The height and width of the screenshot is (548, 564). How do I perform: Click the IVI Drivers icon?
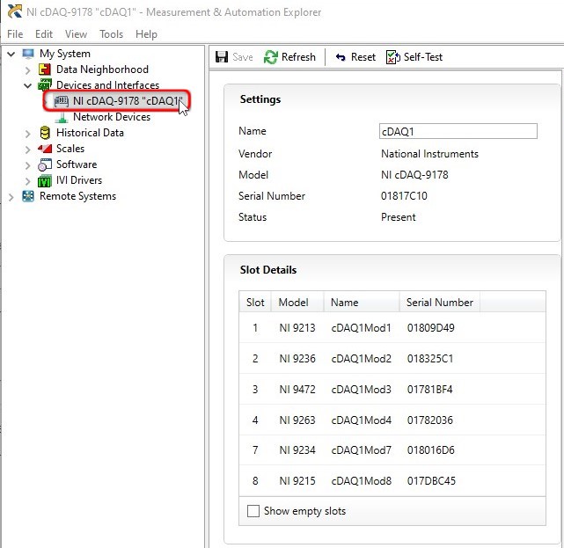45,180
